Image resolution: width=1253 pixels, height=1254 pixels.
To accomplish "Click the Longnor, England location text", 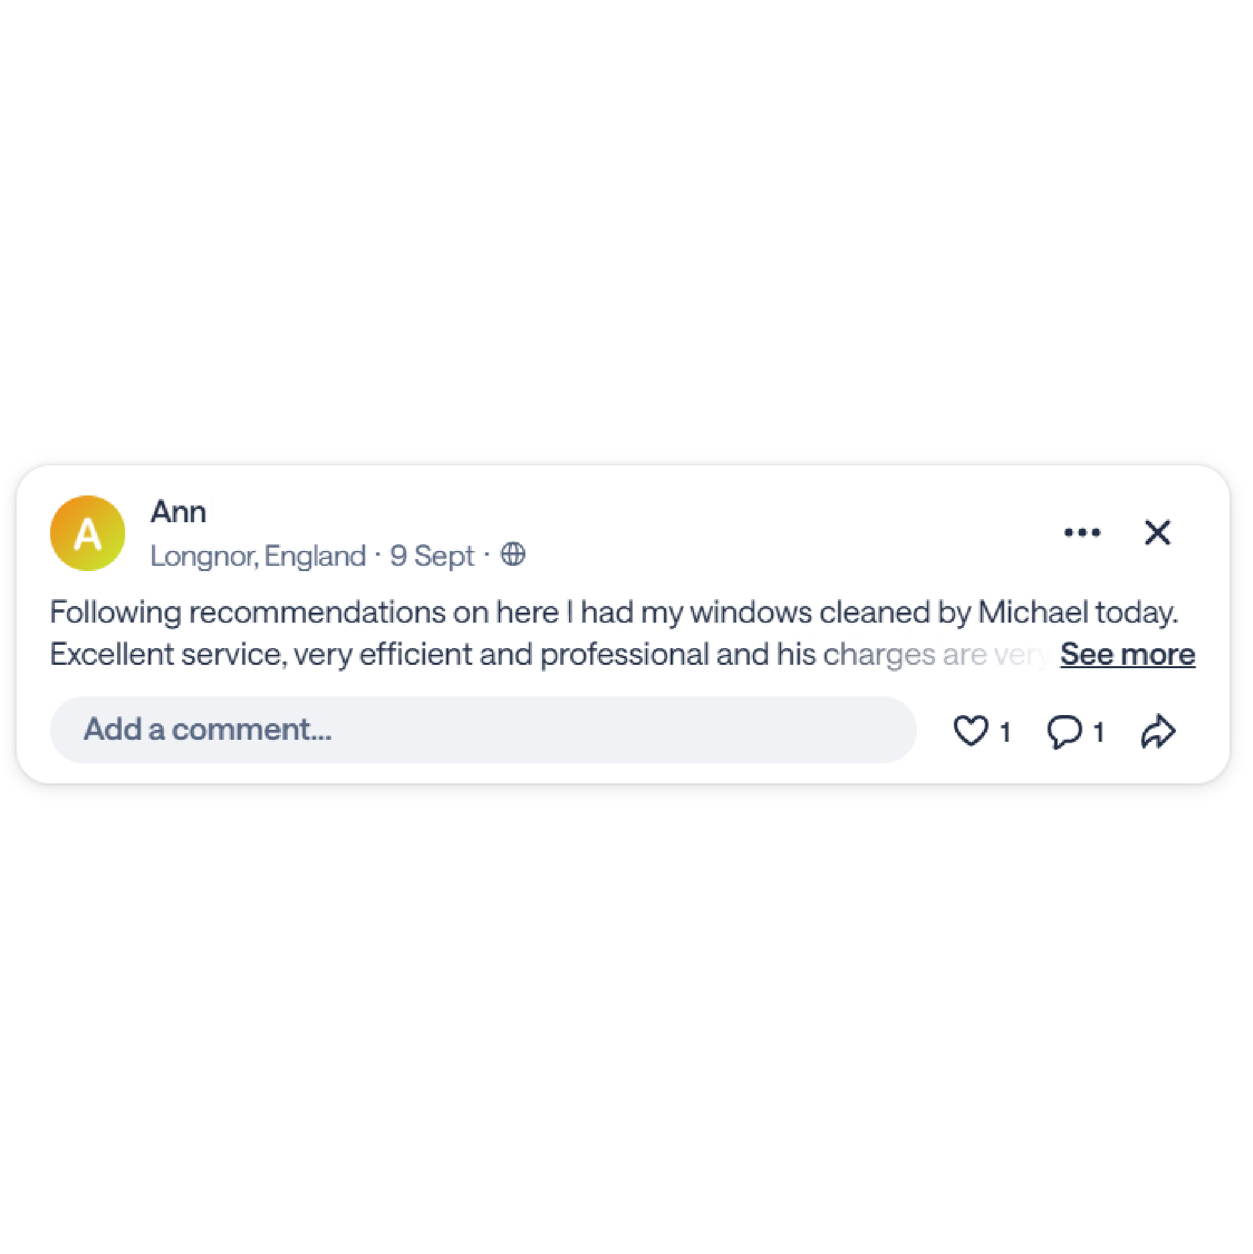I will click(258, 556).
